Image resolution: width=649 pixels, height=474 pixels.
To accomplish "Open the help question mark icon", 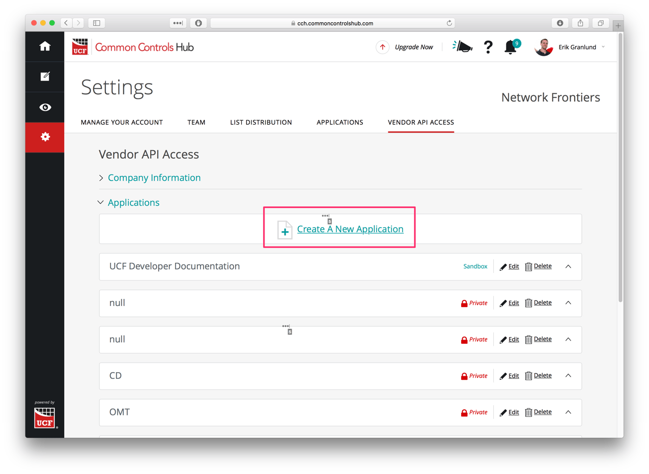I will click(x=488, y=47).
